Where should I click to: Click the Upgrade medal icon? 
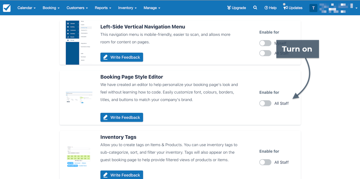point(229,8)
